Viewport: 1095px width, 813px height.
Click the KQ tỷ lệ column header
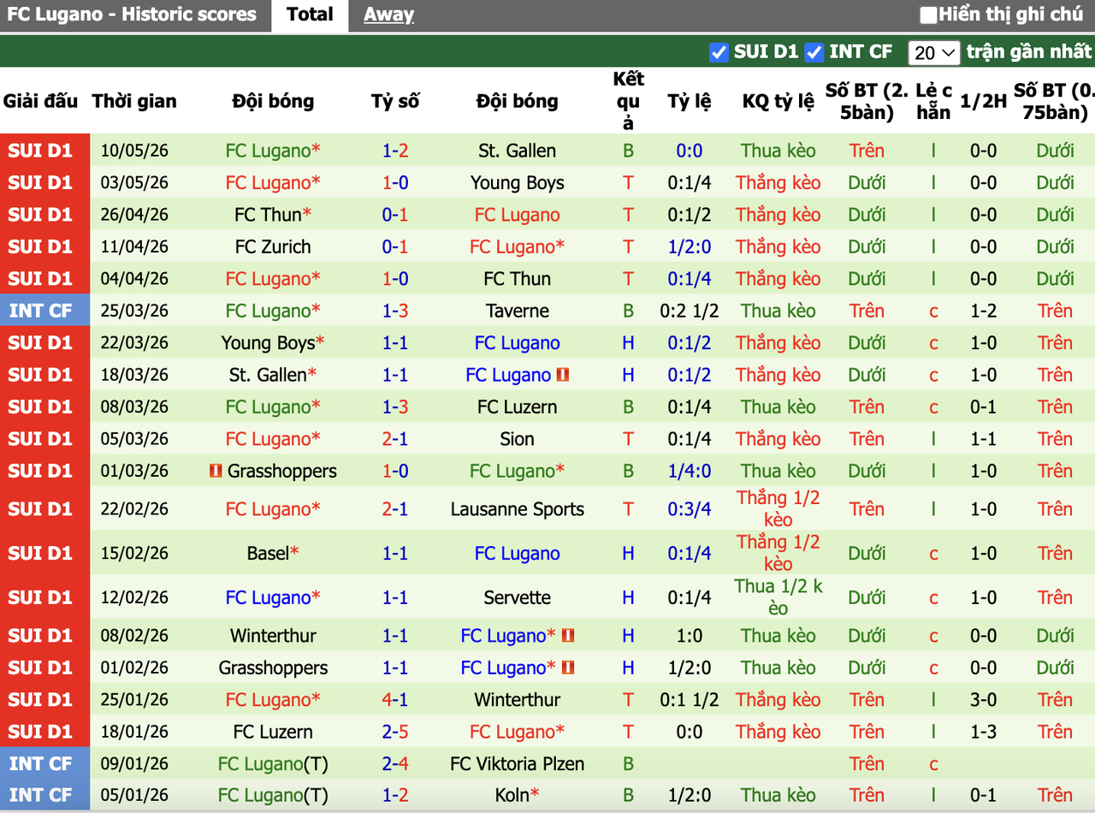[x=778, y=101]
